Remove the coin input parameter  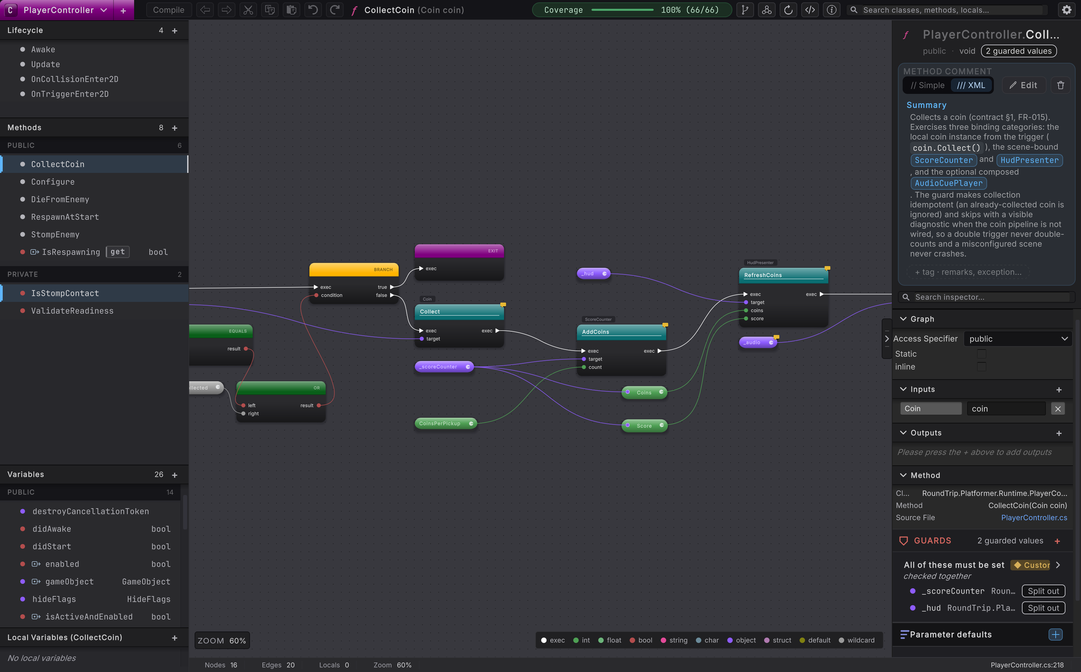[1058, 409]
